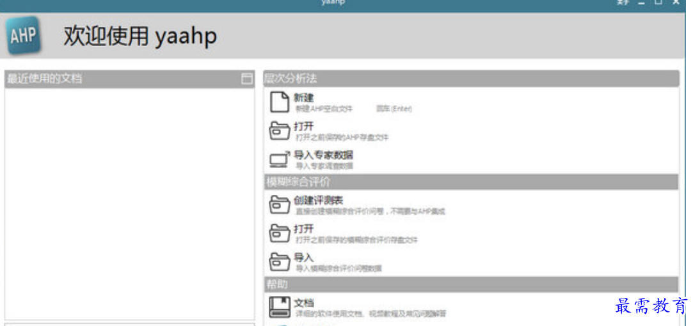Click the 打开之前保存的模糊综合评价存盘文件 description
This screenshot has width=693, height=326.
[356, 240]
